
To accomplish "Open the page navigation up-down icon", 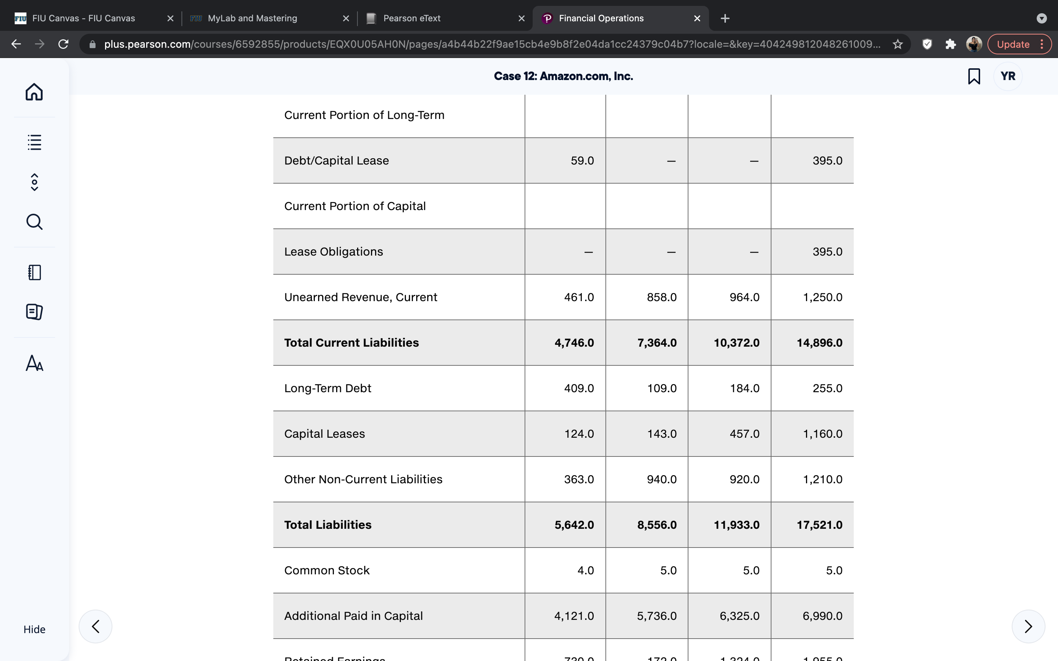I will (34, 182).
